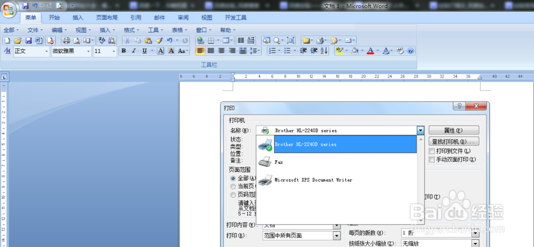Check the 打印到文件 checkbox

point(432,151)
